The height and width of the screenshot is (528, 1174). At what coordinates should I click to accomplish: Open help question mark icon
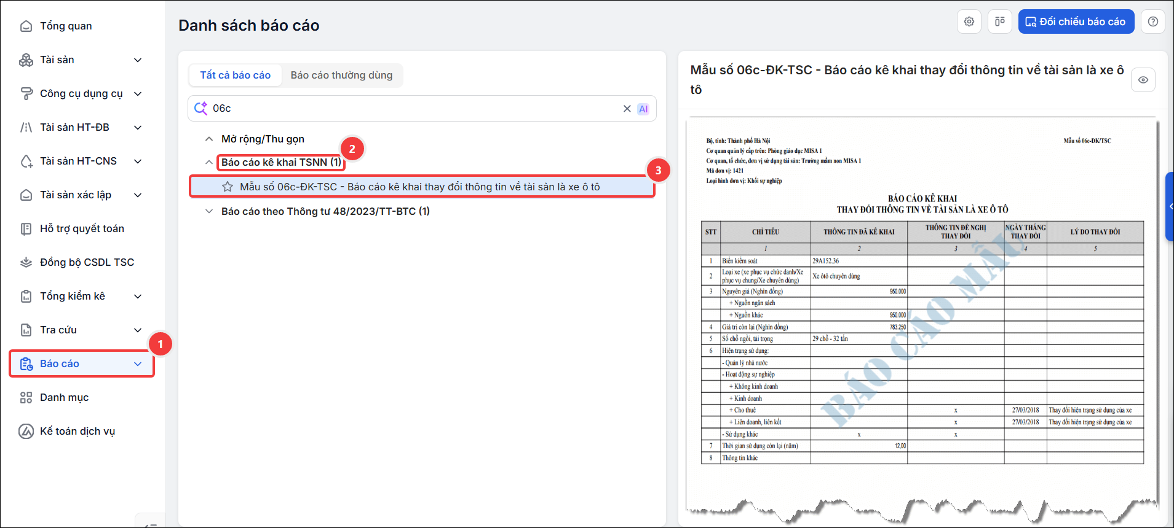tap(1153, 21)
